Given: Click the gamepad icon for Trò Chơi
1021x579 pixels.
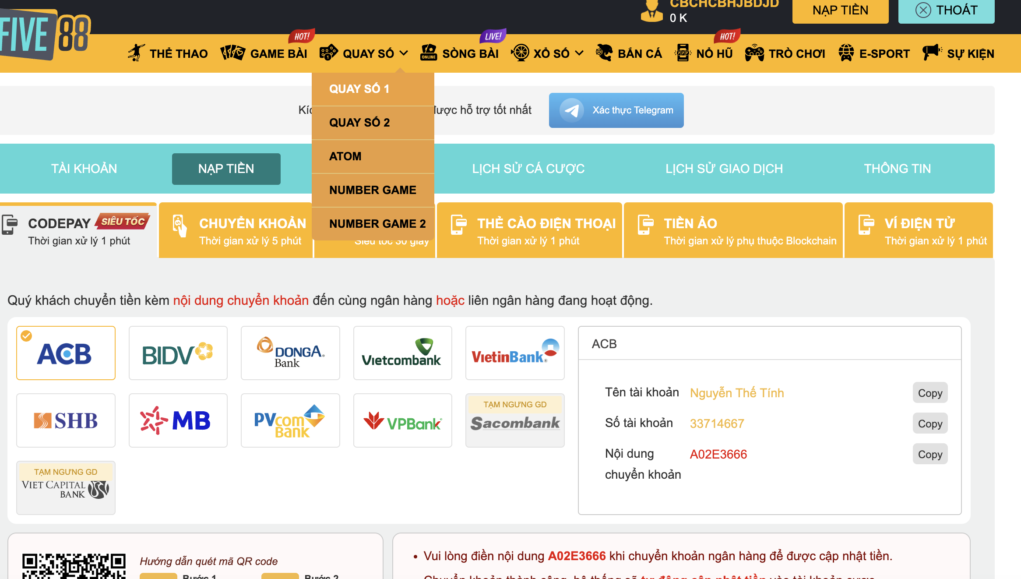Looking at the screenshot, I should point(754,53).
